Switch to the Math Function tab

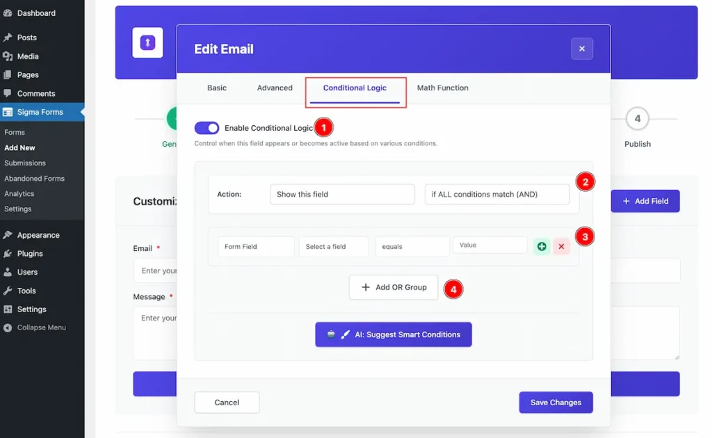coord(442,88)
